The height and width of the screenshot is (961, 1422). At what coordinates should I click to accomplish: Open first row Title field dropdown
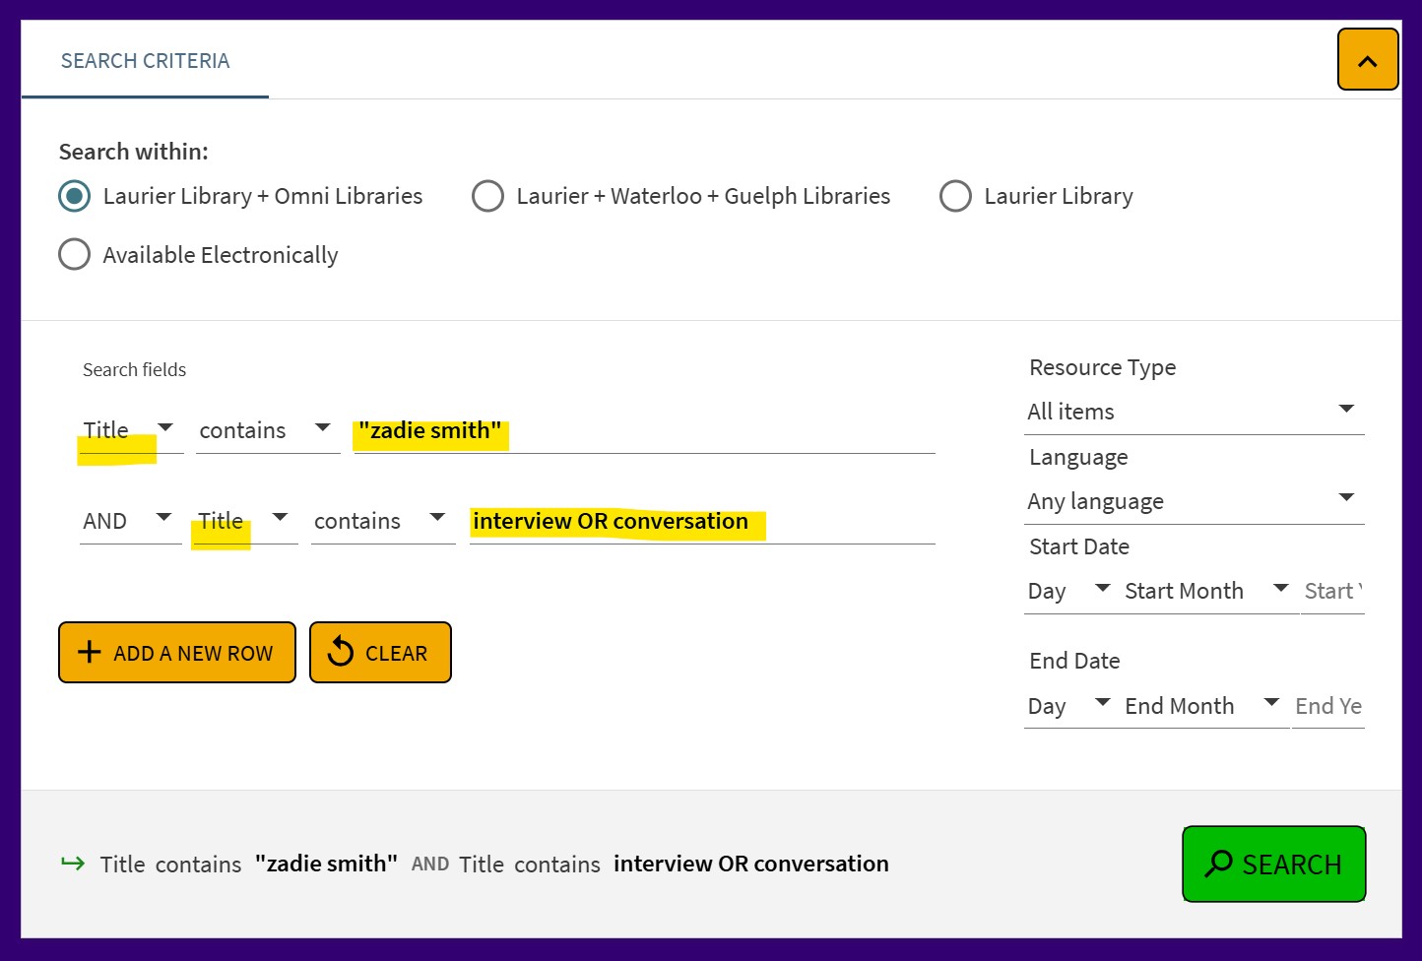(x=130, y=430)
